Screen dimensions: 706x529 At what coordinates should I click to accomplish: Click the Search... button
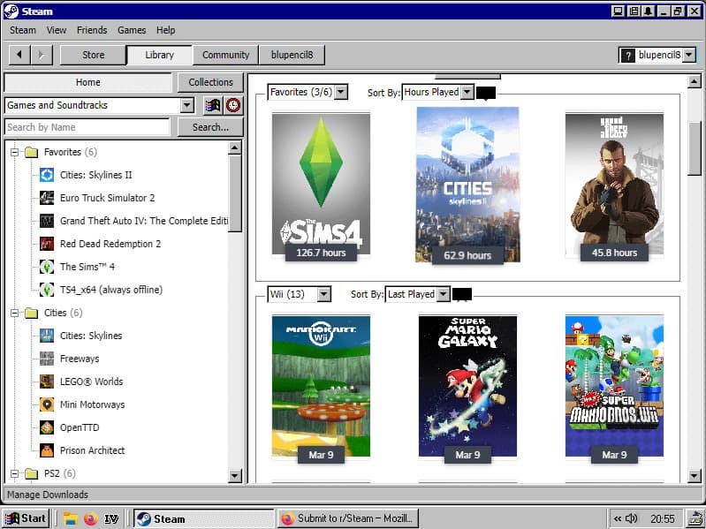point(210,127)
